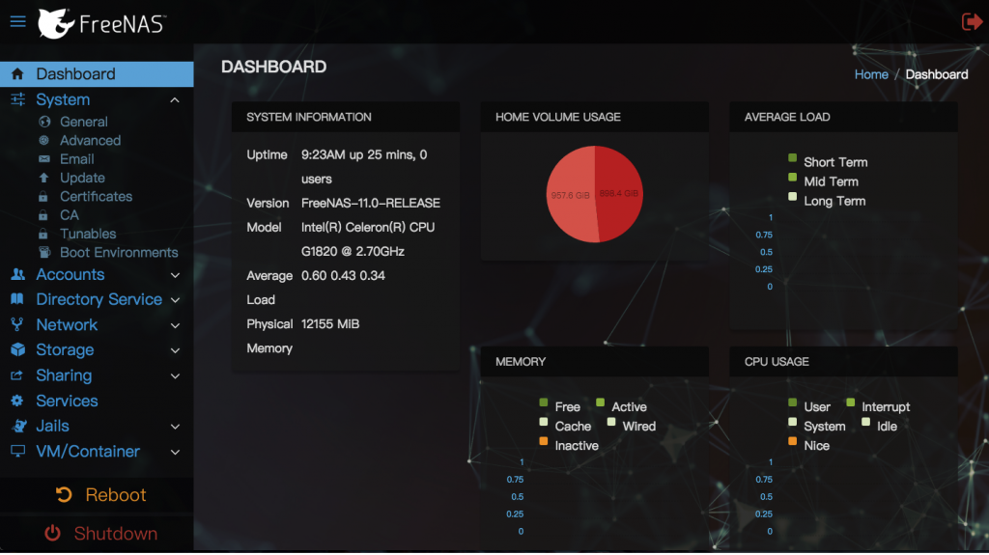Select Dashboard in the sidebar
Viewport: 989px width, 555px height.
click(97, 73)
